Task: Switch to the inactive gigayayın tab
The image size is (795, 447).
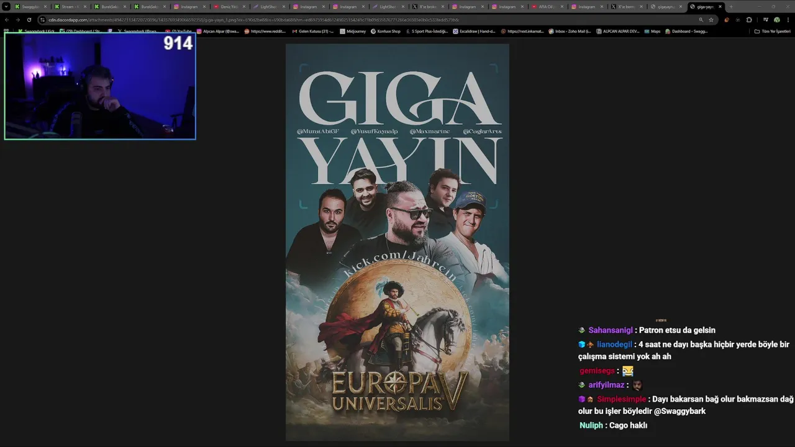Action: (666, 6)
